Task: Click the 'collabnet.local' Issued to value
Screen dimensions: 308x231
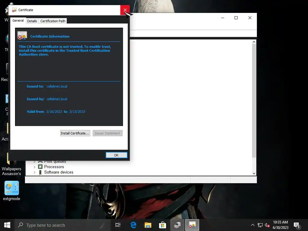Action: pyautogui.click(x=57, y=86)
